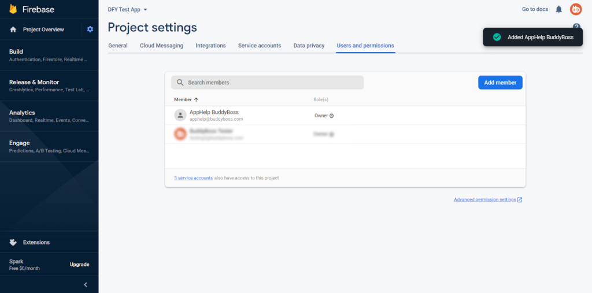Open the DFY Test App project dropdown

tap(128, 10)
